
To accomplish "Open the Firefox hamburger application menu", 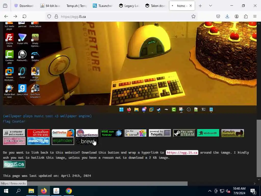I will [x=255, y=16].
